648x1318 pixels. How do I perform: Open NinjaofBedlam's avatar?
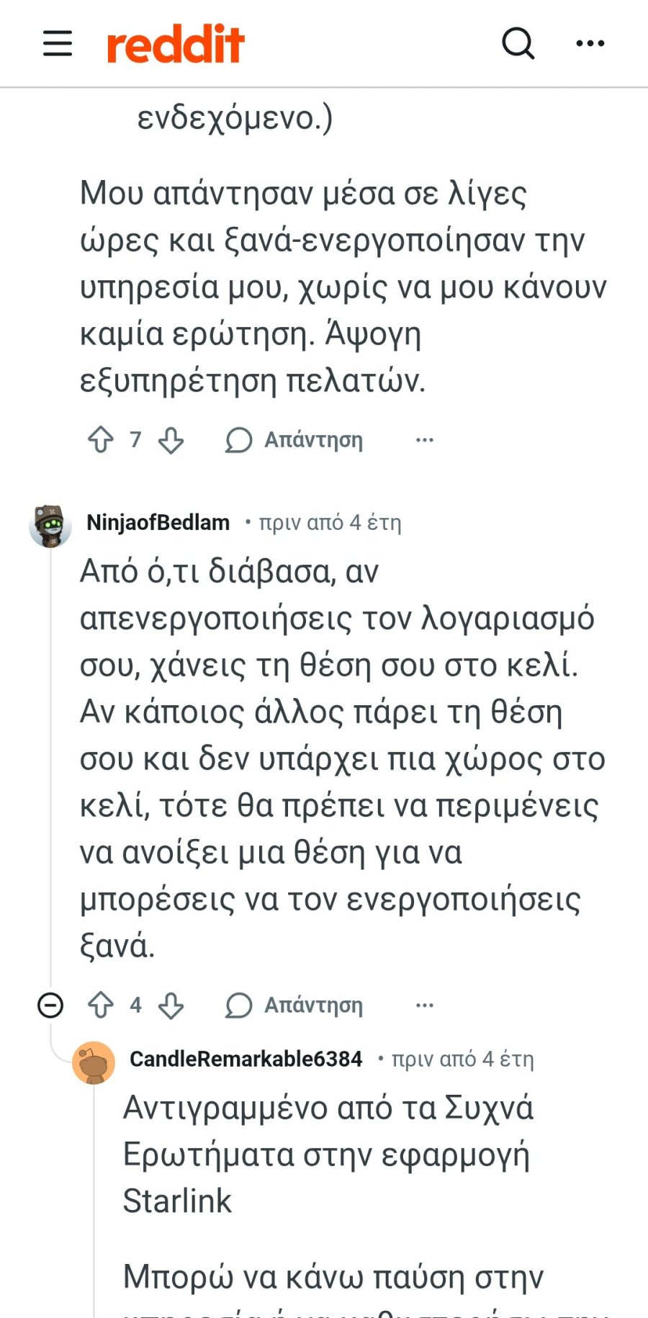[49, 524]
